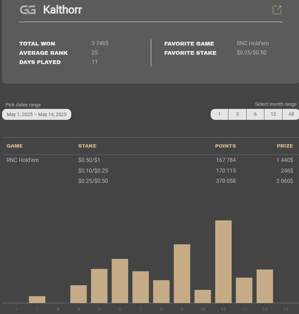Image resolution: width=299 pixels, height=314 pixels.
Task: Select the RNC Hold'em game row label
Action: tap(22, 160)
